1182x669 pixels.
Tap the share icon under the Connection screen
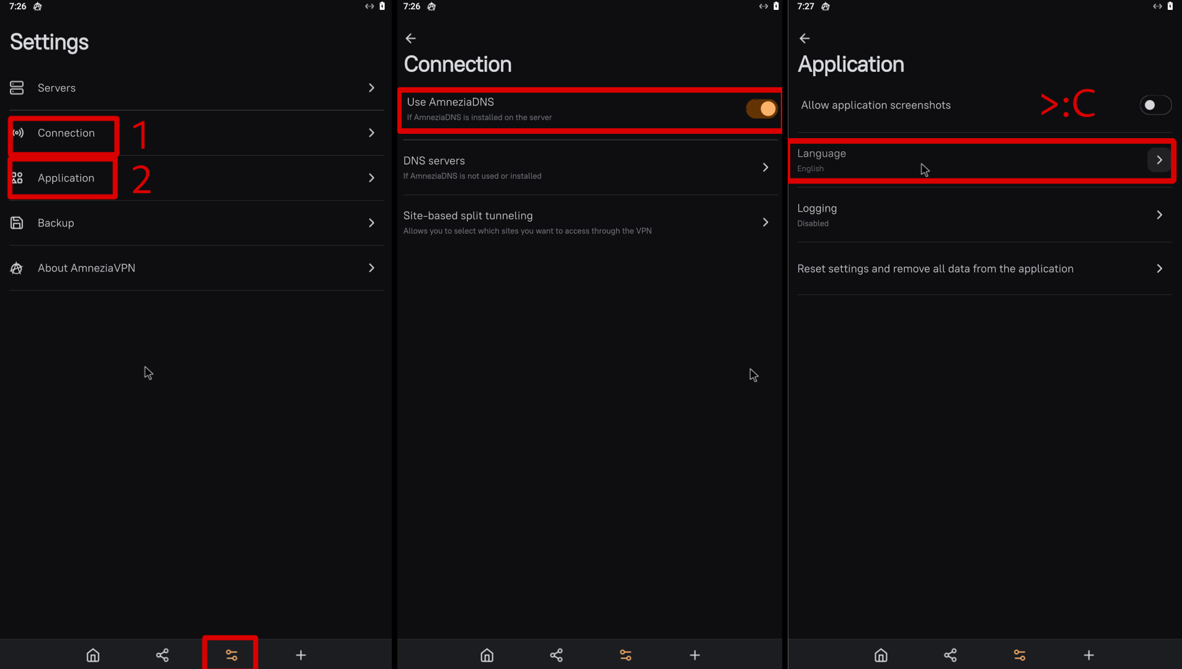click(x=556, y=655)
